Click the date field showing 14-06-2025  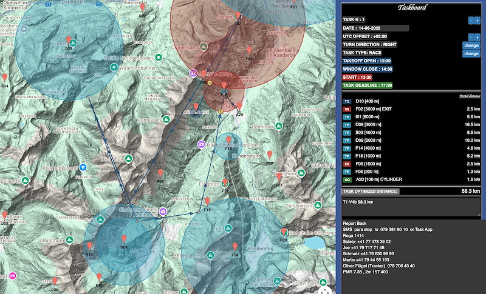point(375,28)
